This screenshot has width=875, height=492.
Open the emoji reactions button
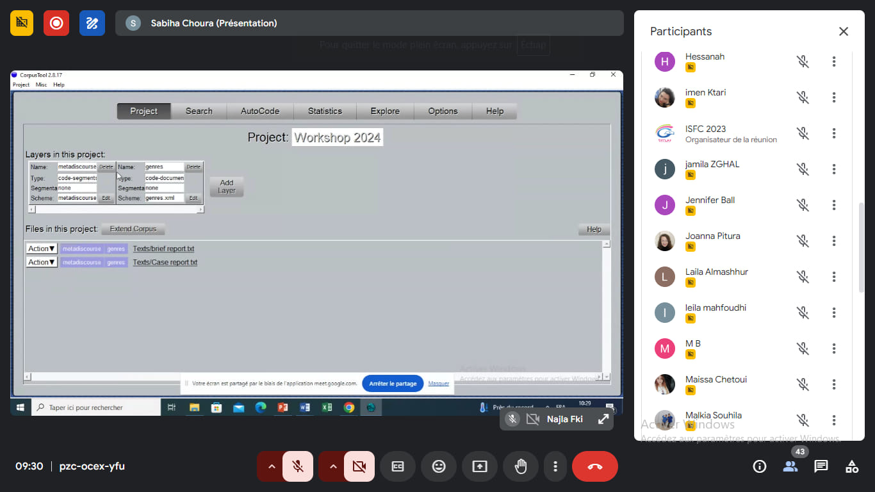(439, 466)
